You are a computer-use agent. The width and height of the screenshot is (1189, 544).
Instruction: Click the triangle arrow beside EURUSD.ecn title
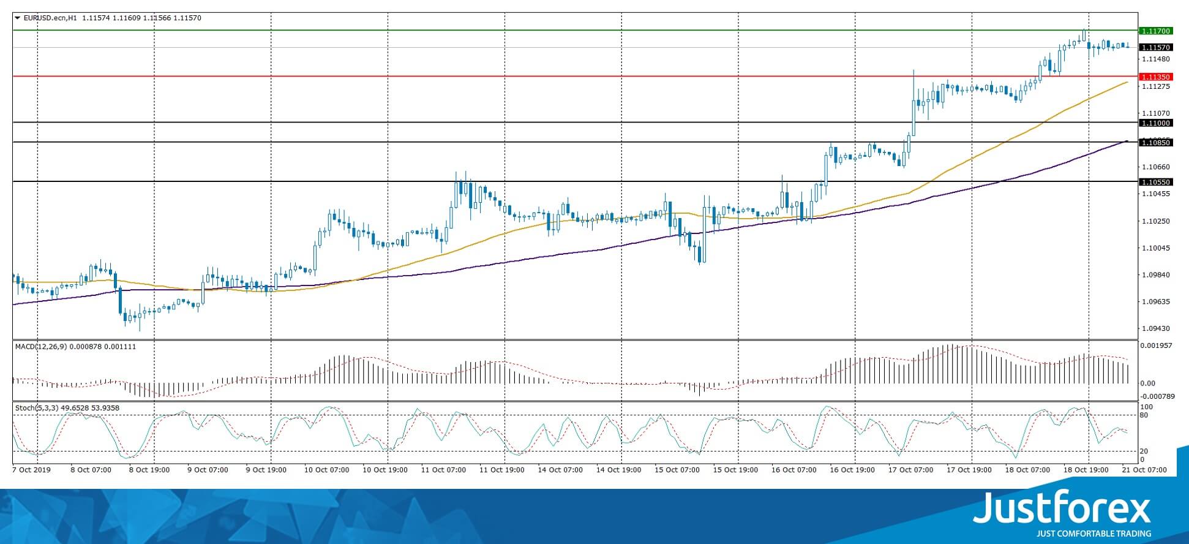[18, 18]
